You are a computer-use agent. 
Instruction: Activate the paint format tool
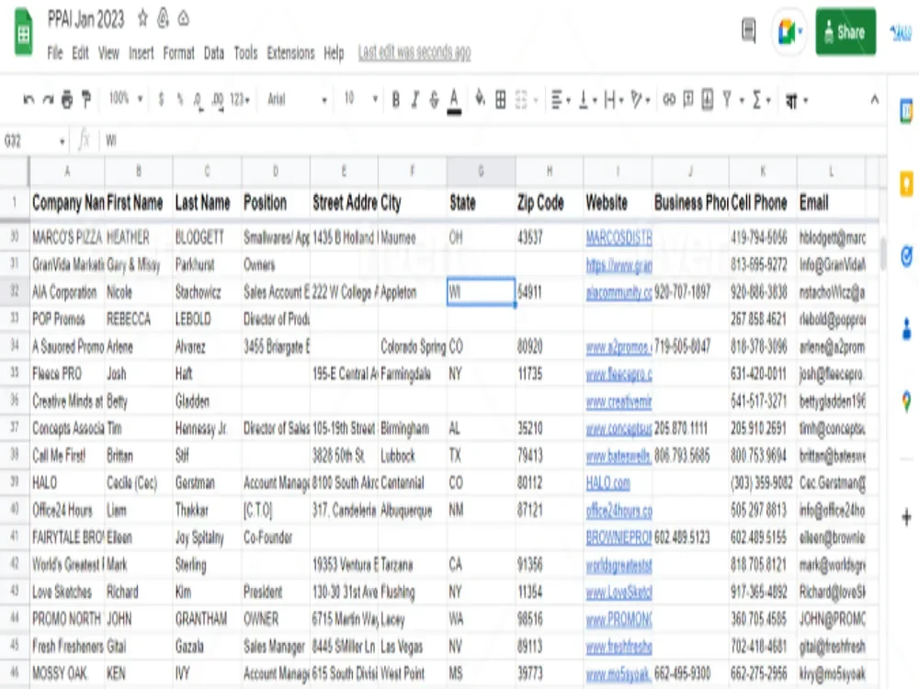(x=86, y=99)
